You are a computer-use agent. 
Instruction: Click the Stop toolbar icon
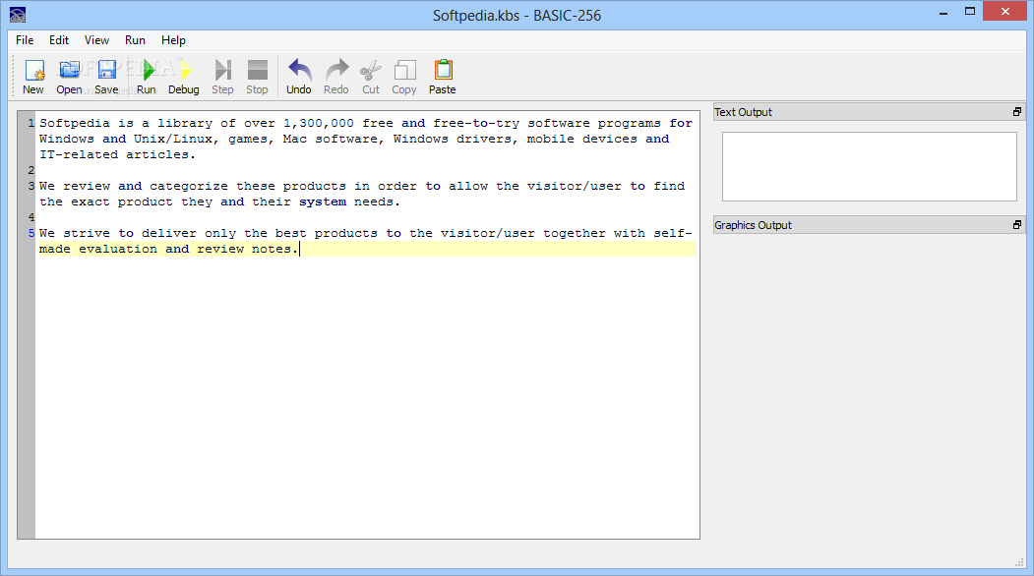click(257, 77)
